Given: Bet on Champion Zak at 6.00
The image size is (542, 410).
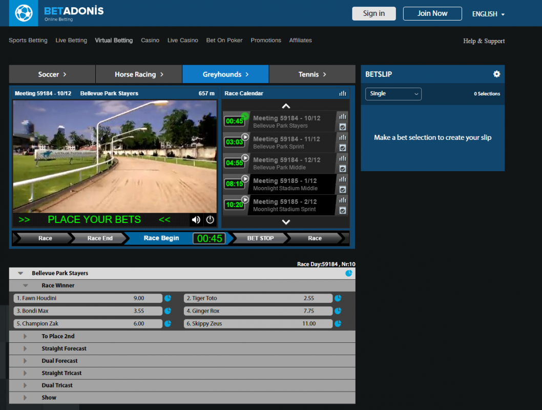Looking at the screenshot, I should 88,323.
